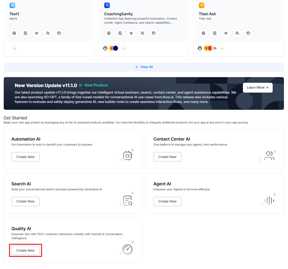Click Learn More on version update banner
Screen dimensions: 288x269
pos(257,88)
